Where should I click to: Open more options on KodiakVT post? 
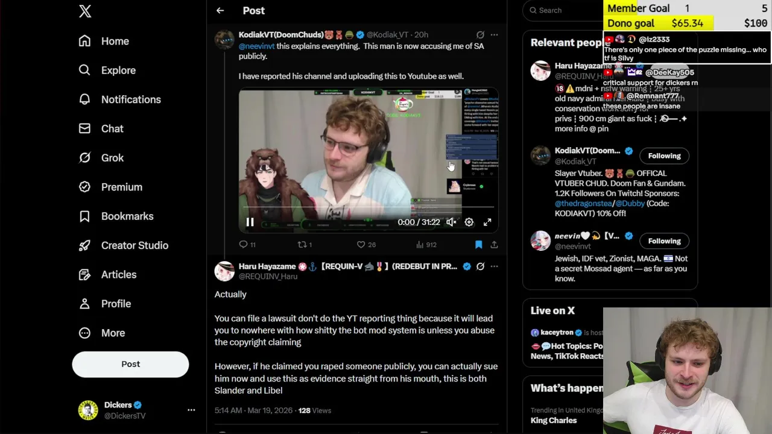[x=494, y=35]
